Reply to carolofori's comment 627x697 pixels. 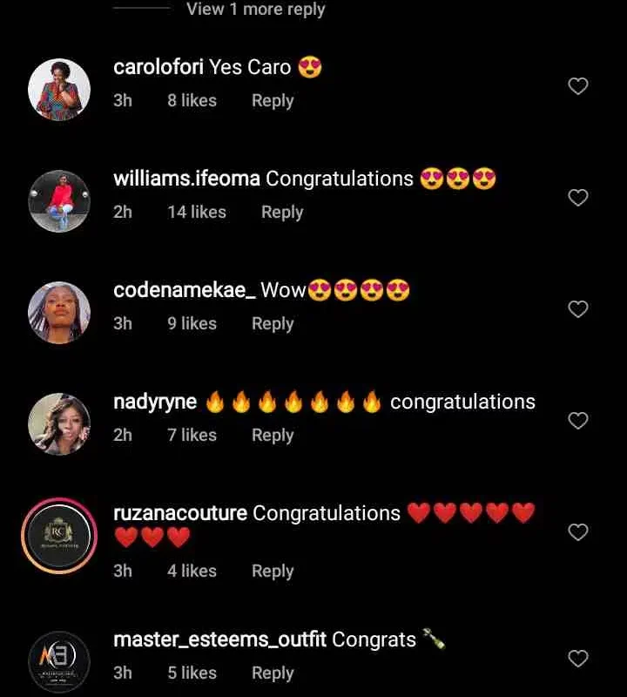273,101
